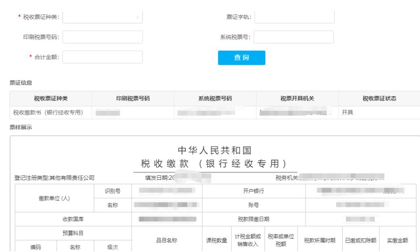The image size is (420, 252).
Task: Click the 票证字轨 input field
Action: point(294,17)
